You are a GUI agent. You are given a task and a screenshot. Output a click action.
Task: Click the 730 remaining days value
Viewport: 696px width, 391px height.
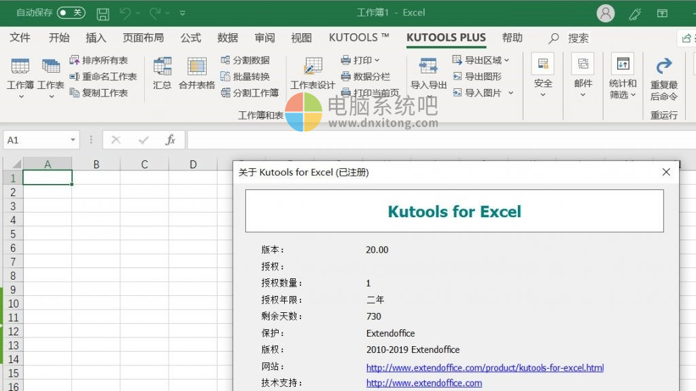click(374, 316)
